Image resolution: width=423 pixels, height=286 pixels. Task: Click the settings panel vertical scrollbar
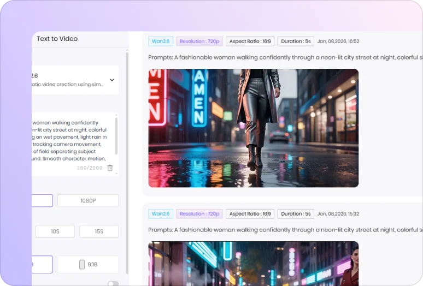[127, 164]
